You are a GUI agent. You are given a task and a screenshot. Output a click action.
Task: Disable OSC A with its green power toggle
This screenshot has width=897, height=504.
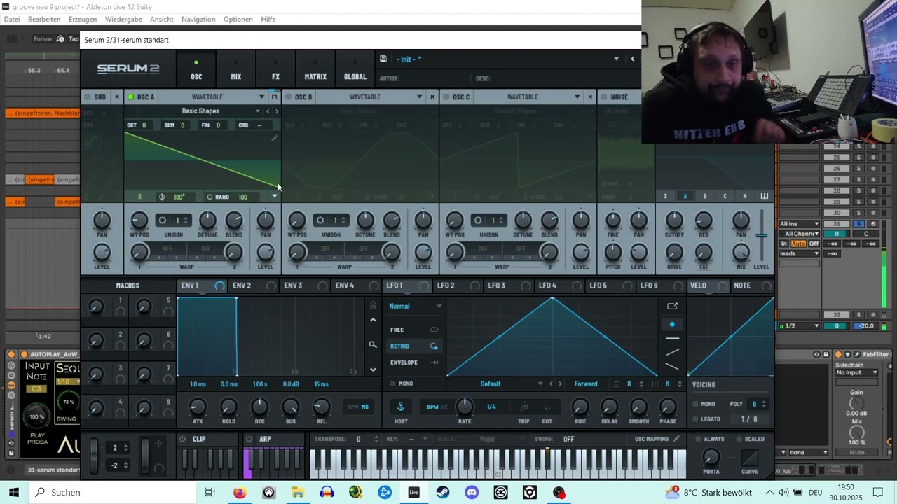point(130,97)
